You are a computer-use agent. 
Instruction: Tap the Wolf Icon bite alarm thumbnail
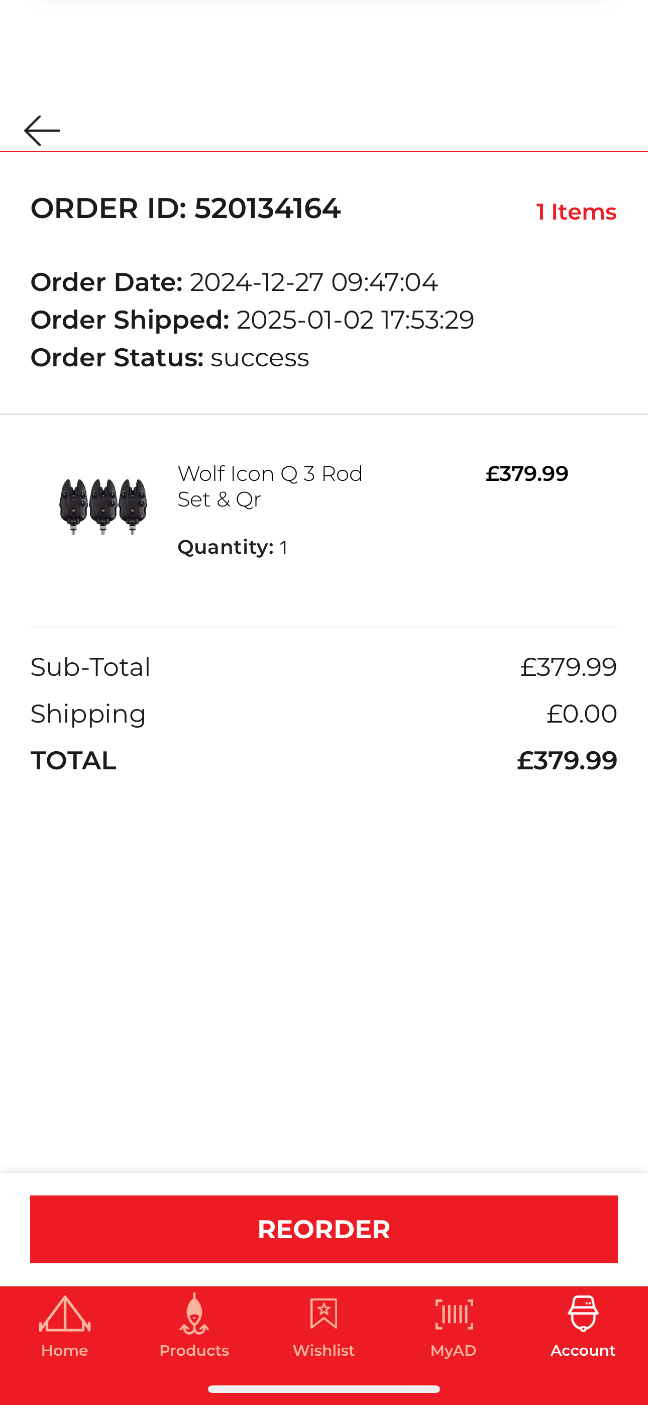[x=103, y=507]
